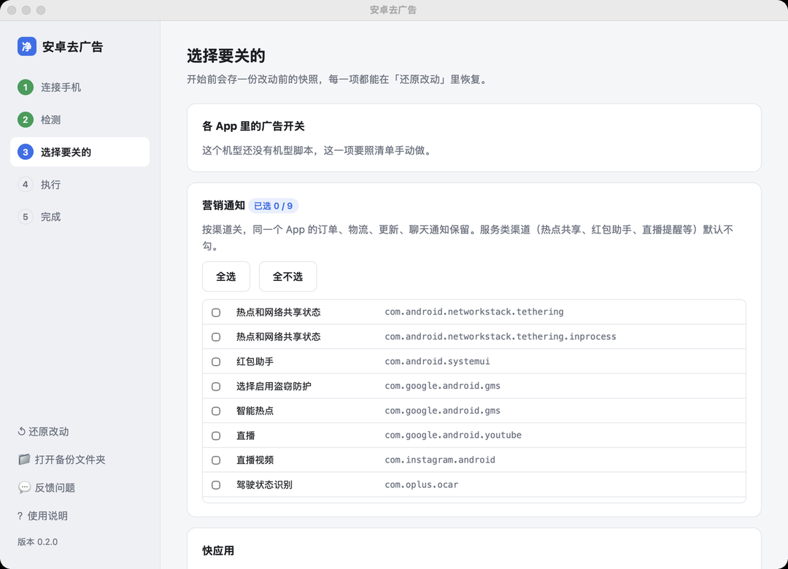This screenshot has height=569, width=788.
Task: Click step 1 green circle badge
Action: [x=25, y=87]
